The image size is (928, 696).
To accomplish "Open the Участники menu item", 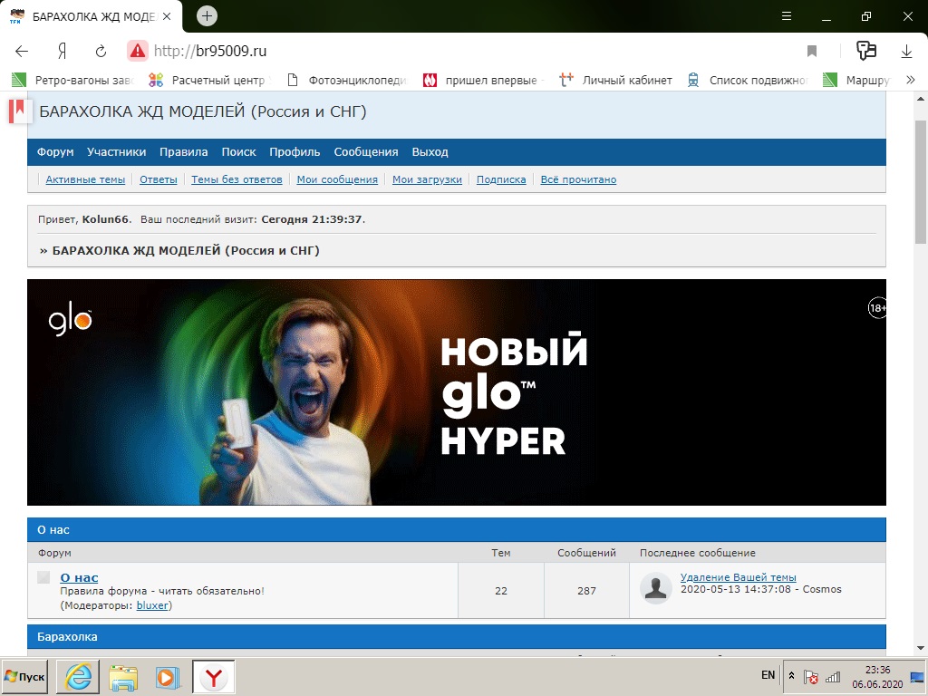I will (117, 152).
